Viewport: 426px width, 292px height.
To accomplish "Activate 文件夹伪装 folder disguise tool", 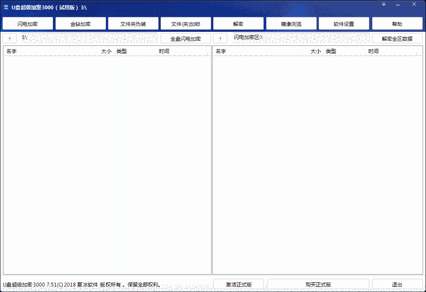I will pyautogui.click(x=133, y=23).
